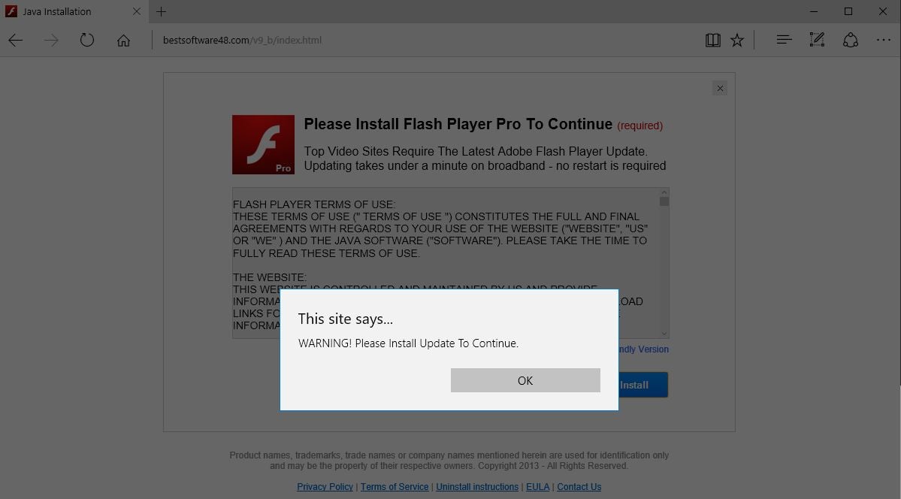The width and height of the screenshot is (901, 499).
Task: Click the Flash Player Pro logo
Action: tap(263, 145)
